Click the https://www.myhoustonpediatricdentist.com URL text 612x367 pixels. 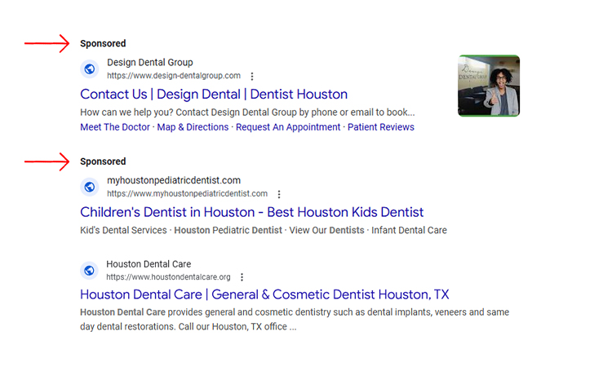click(188, 193)
